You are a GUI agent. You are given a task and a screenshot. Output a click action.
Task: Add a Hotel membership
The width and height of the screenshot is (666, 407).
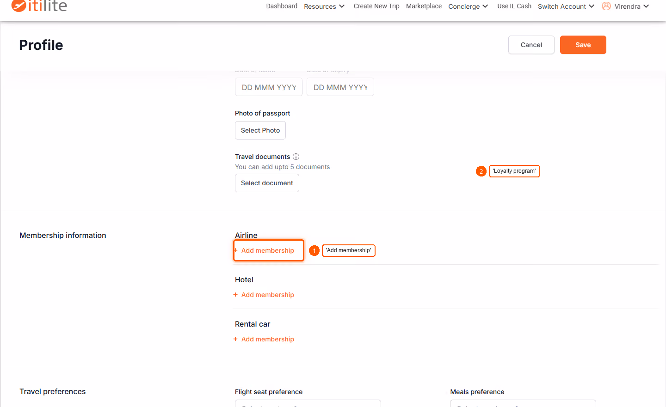point(264,295)
